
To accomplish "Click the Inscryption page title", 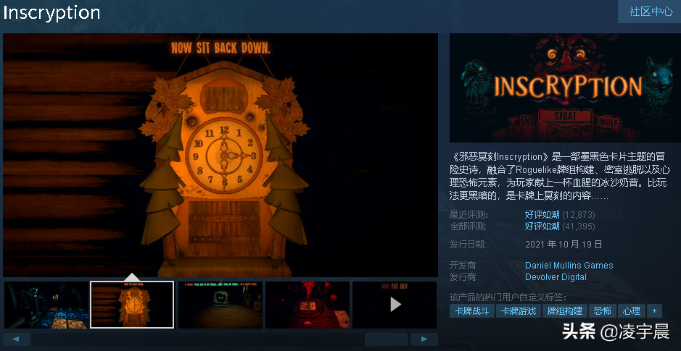I will (x=51, y=13).
